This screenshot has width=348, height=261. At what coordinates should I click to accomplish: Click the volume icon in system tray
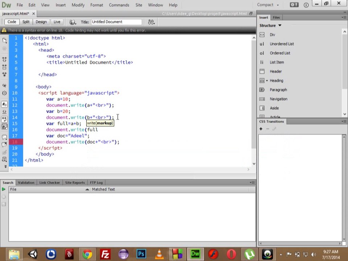click(314, 254)
